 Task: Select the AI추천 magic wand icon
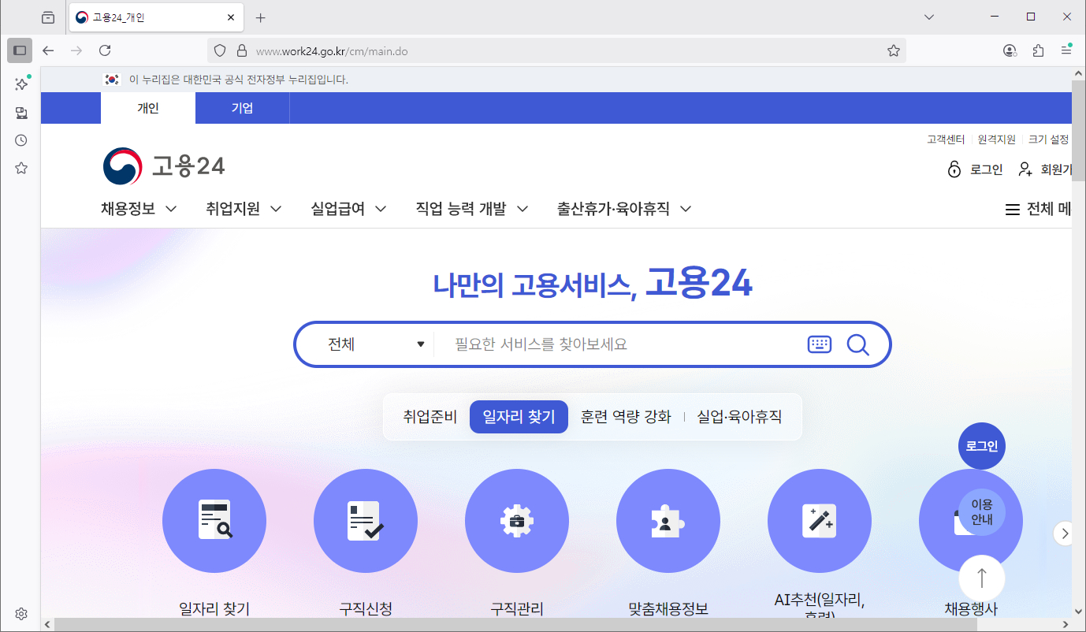(x=819, y=520)
